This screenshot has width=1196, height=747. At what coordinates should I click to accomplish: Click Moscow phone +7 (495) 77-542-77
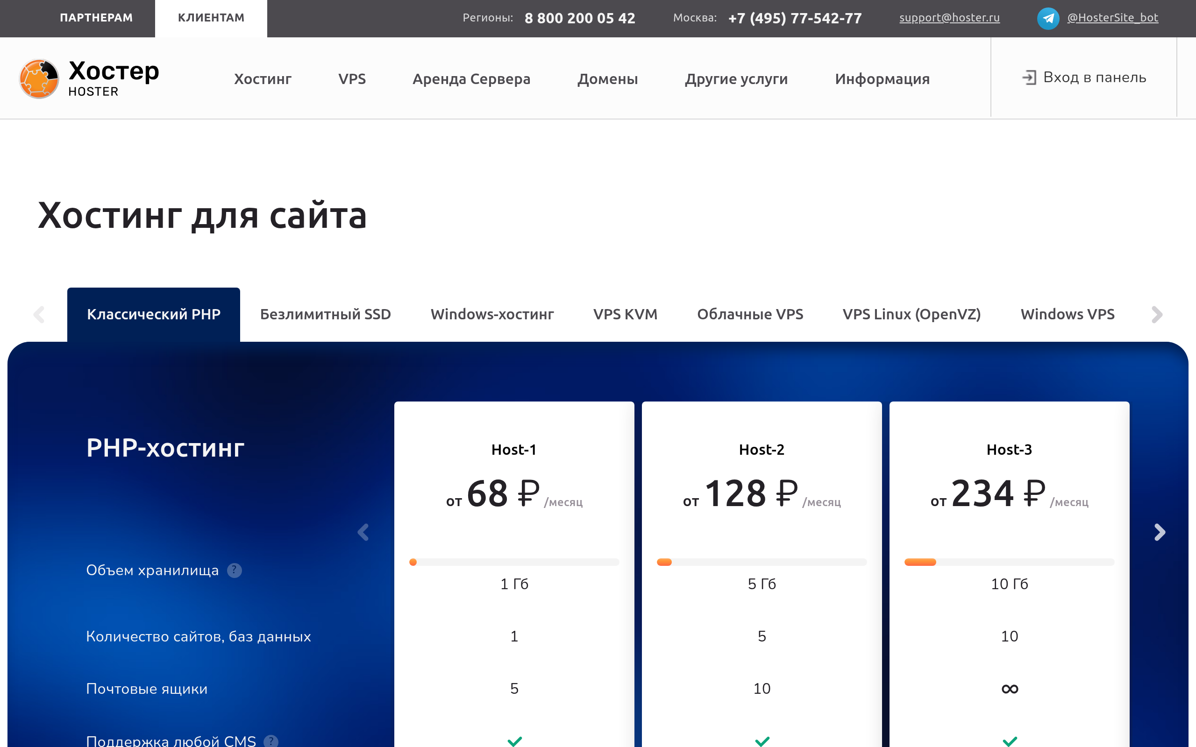point(795,18)
